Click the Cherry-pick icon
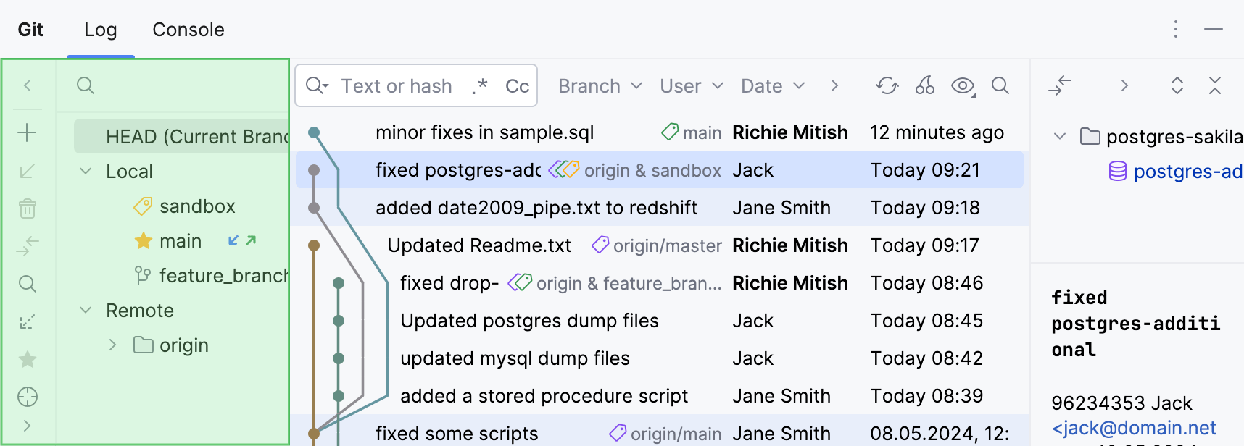 click(924, 85)
